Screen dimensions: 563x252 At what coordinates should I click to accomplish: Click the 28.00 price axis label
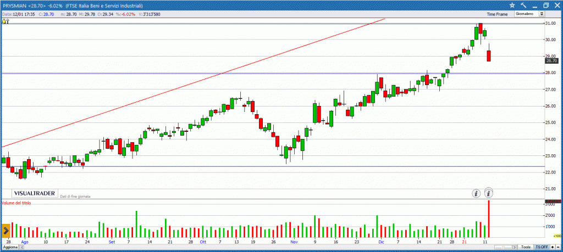click(550, 73)
